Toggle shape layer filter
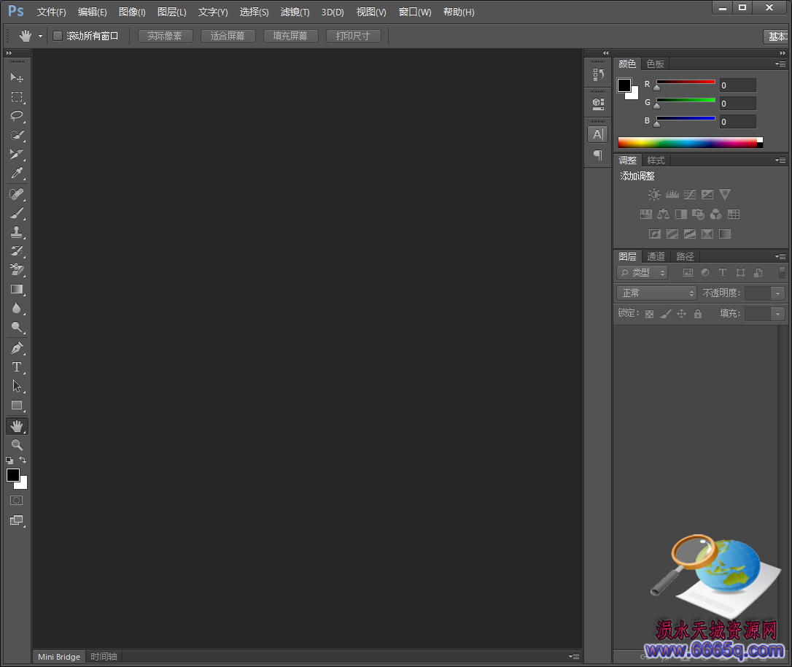 pos(740,273)
